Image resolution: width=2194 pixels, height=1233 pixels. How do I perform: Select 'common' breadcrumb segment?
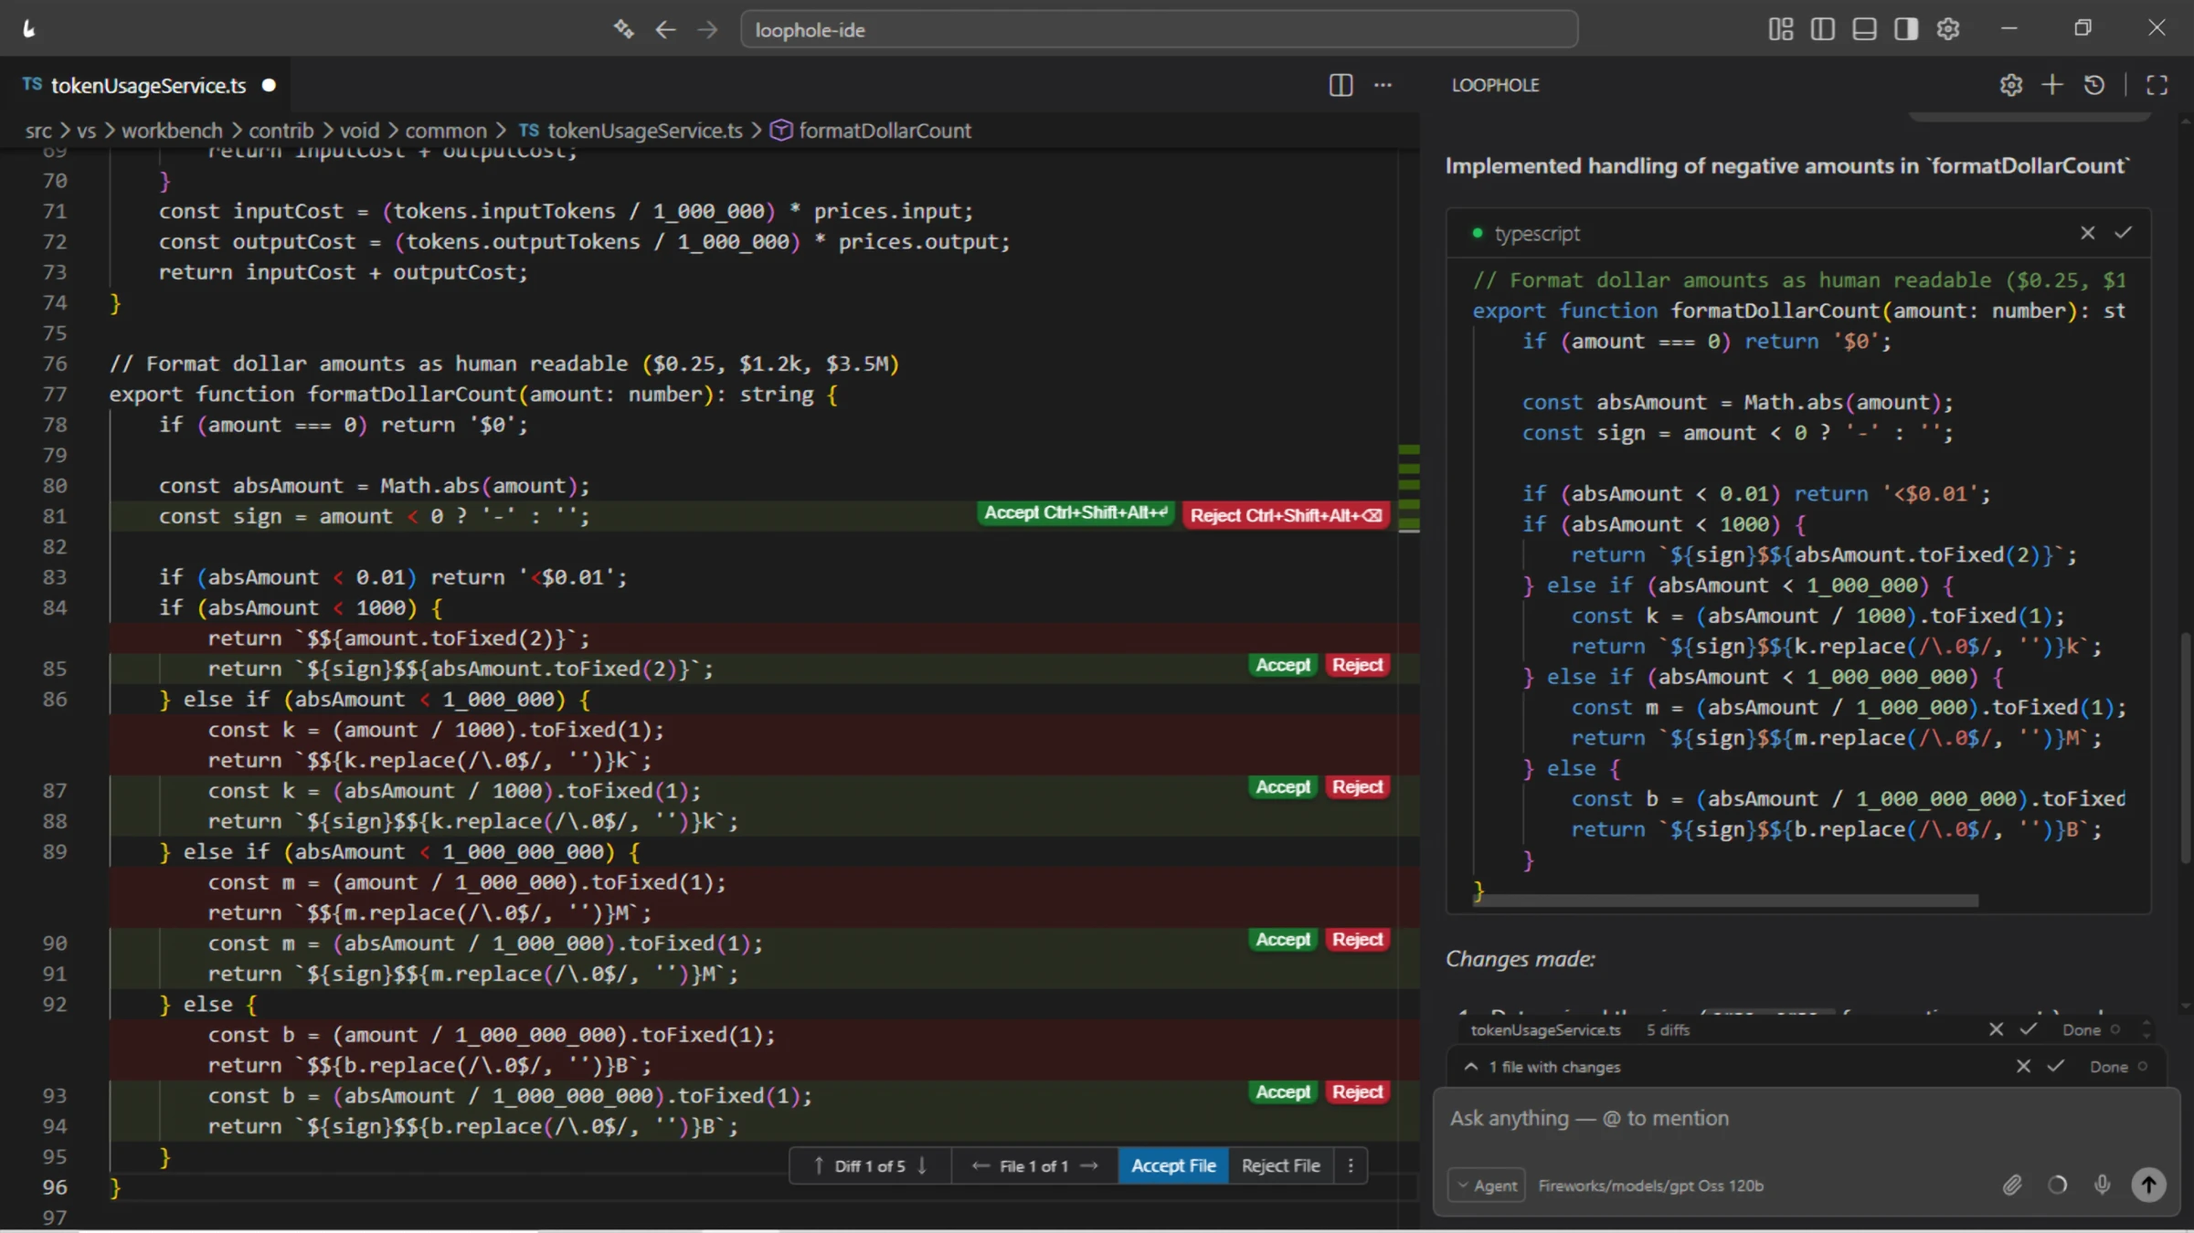446,131
